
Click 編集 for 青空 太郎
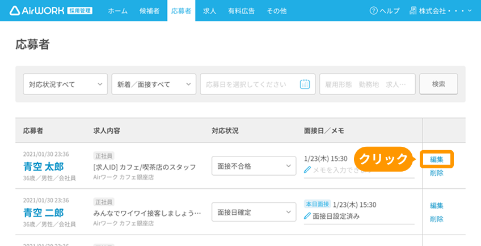(x=437, y=159)
